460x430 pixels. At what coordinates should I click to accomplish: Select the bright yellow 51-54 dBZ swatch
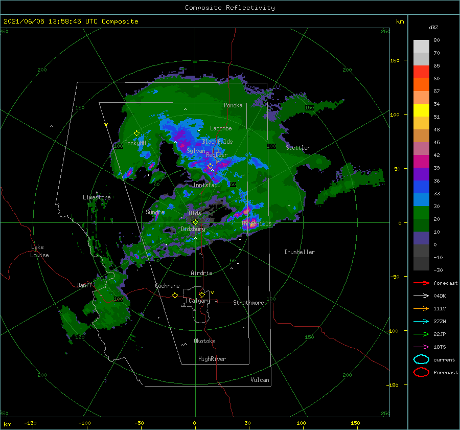click(x=421, y=110)
